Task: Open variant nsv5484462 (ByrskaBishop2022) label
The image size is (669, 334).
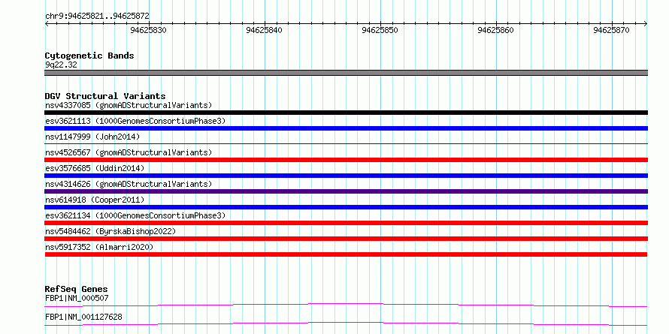Action: point(110,231)
